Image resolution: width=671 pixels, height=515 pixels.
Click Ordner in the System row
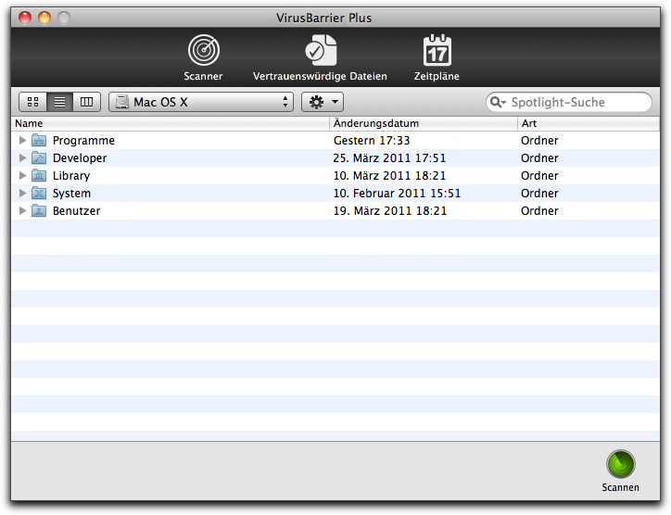pyautogui.click(x=539, y=194)
